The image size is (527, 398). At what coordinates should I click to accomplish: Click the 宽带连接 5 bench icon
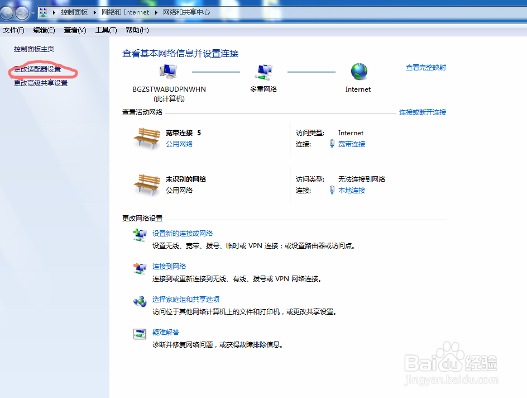pyautogui.click(x=147, y=138)
